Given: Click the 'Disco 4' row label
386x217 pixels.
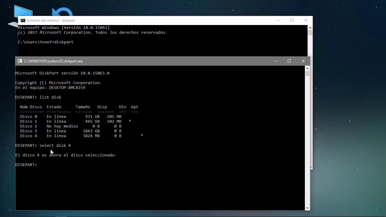Looking at the screenshot, I should [x=29, y=136].
